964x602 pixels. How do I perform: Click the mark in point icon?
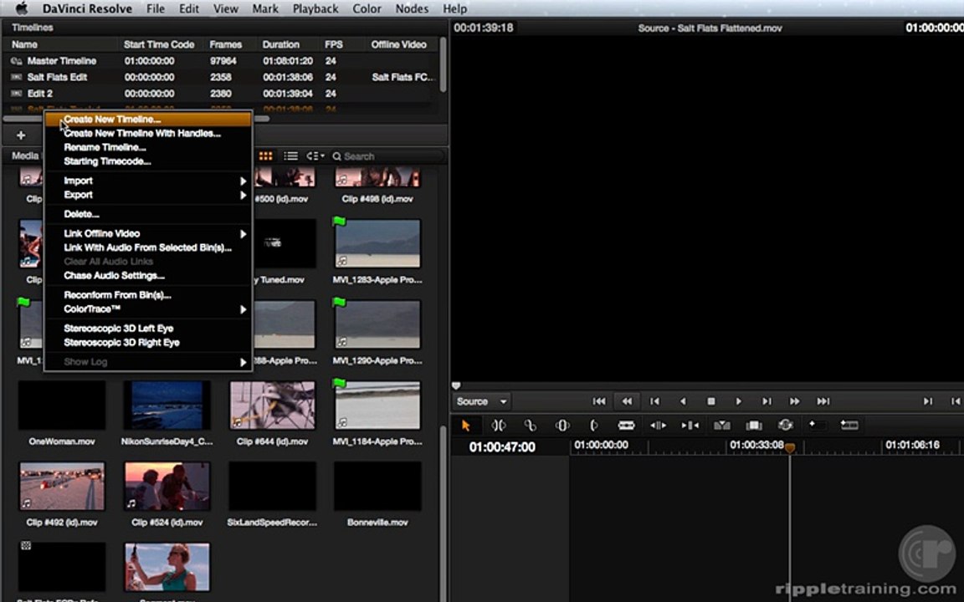[x=928, y=401]
